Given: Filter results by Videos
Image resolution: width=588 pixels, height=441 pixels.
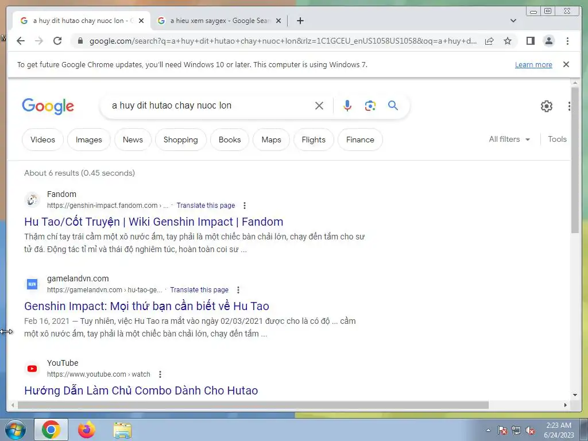Looking at the screenshot, I should 42,140.
